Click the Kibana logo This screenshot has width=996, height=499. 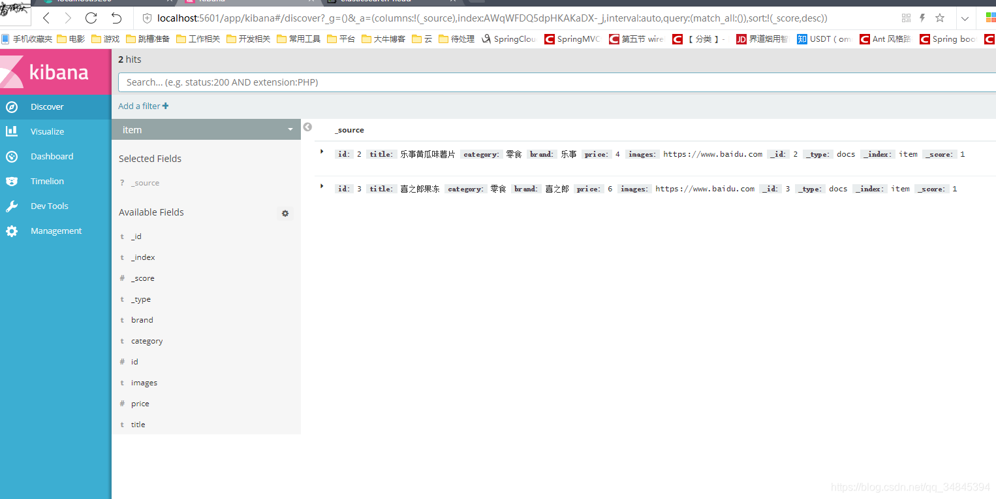point(55,71)
